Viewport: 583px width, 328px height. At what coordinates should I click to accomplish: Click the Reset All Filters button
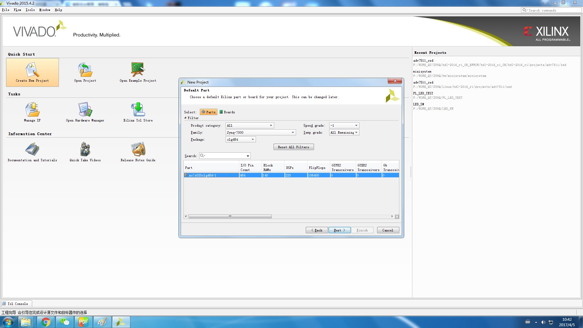click(x=294, y=147)
